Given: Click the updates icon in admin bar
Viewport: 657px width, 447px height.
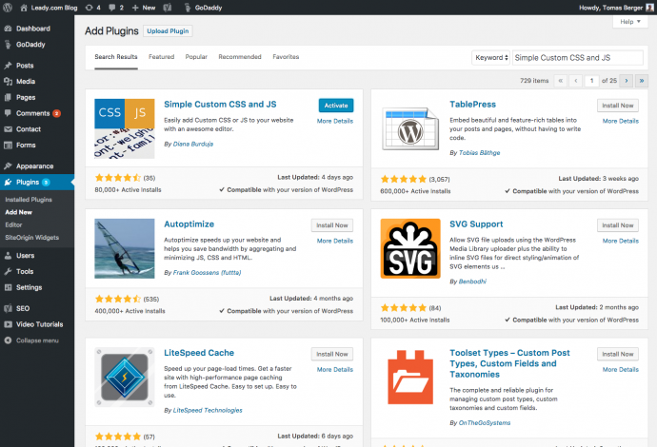Looking at the screenshot, I should [x=89, y=8].
